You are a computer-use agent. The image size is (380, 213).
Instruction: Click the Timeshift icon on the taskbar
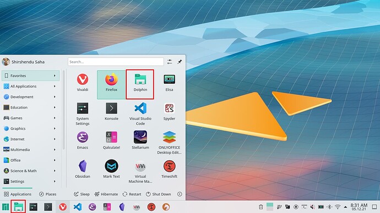(x=151, y=207)
